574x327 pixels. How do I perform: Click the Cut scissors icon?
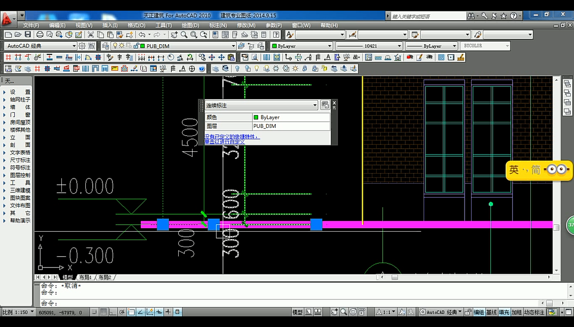coord(91,35)
